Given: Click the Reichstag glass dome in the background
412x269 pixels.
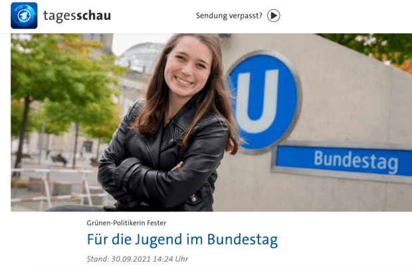Looking at the screenshot, I should pos(140,56).
